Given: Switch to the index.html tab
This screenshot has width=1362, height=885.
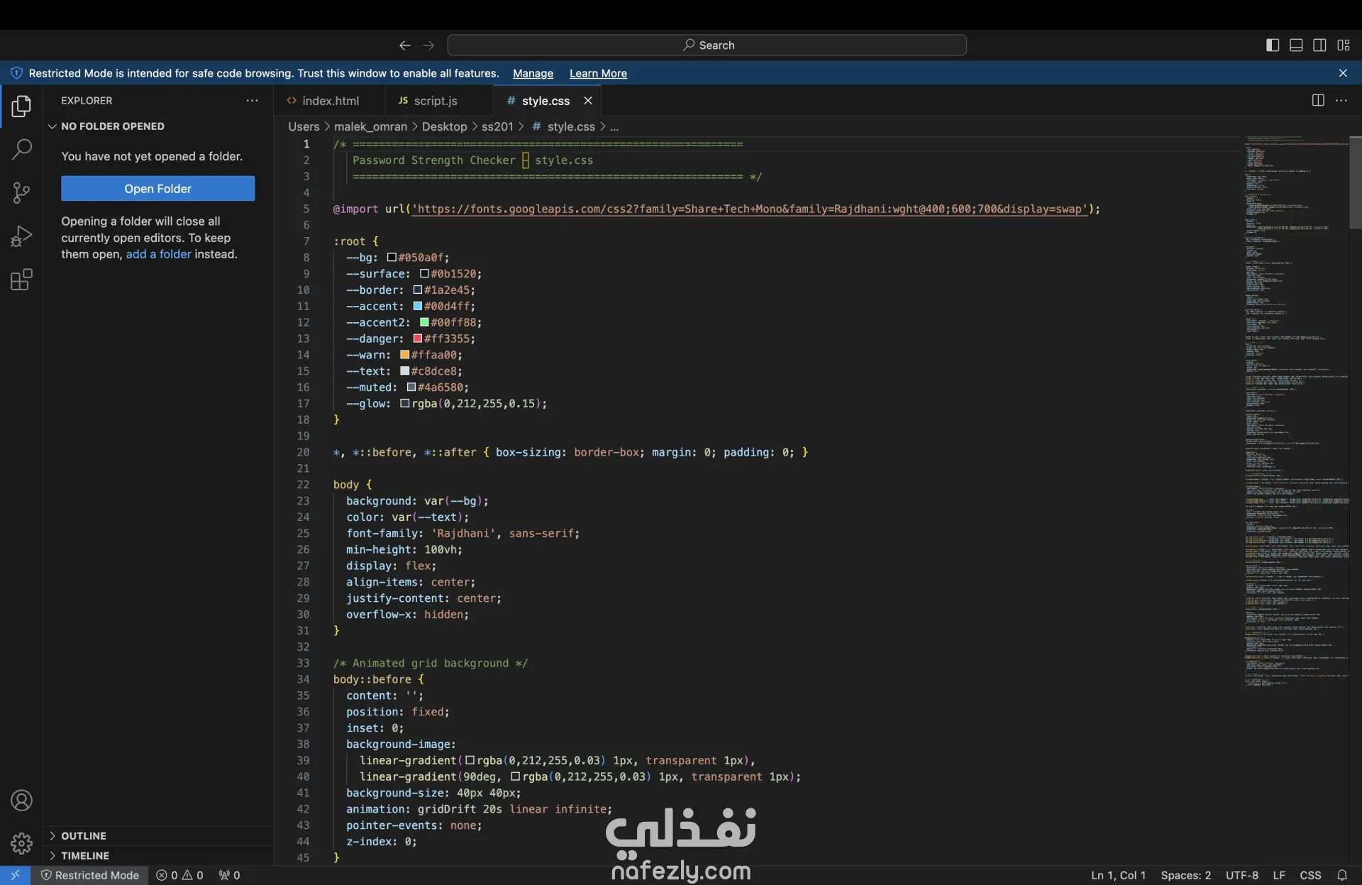Looking at the screenshot, I should tap(330, 101).
